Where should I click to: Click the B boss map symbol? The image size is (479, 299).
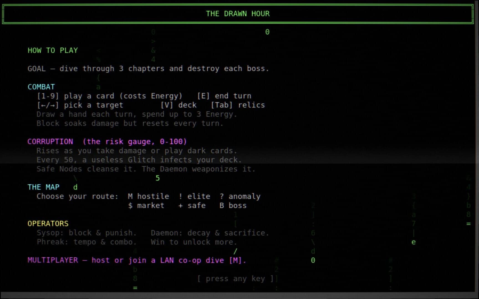tap(233, 205)
